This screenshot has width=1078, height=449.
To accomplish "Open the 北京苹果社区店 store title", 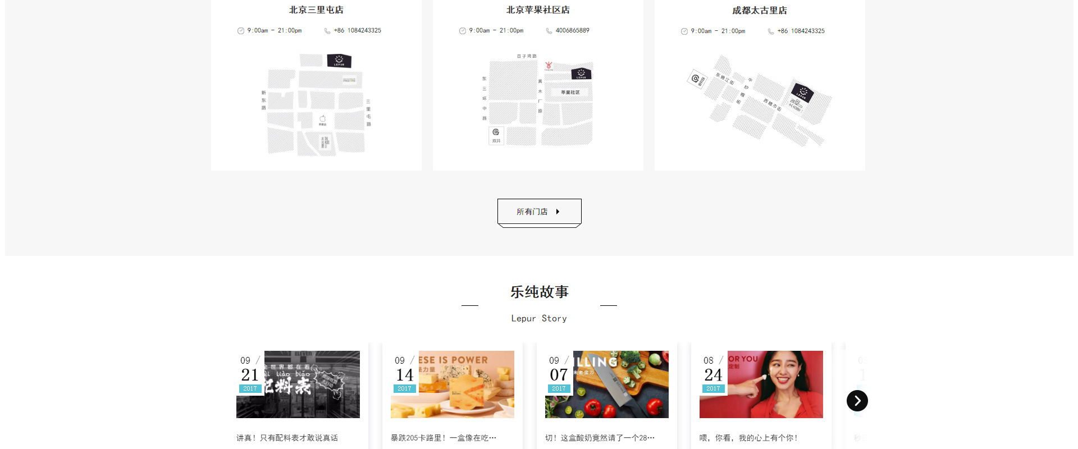I will tap(538, 10).
